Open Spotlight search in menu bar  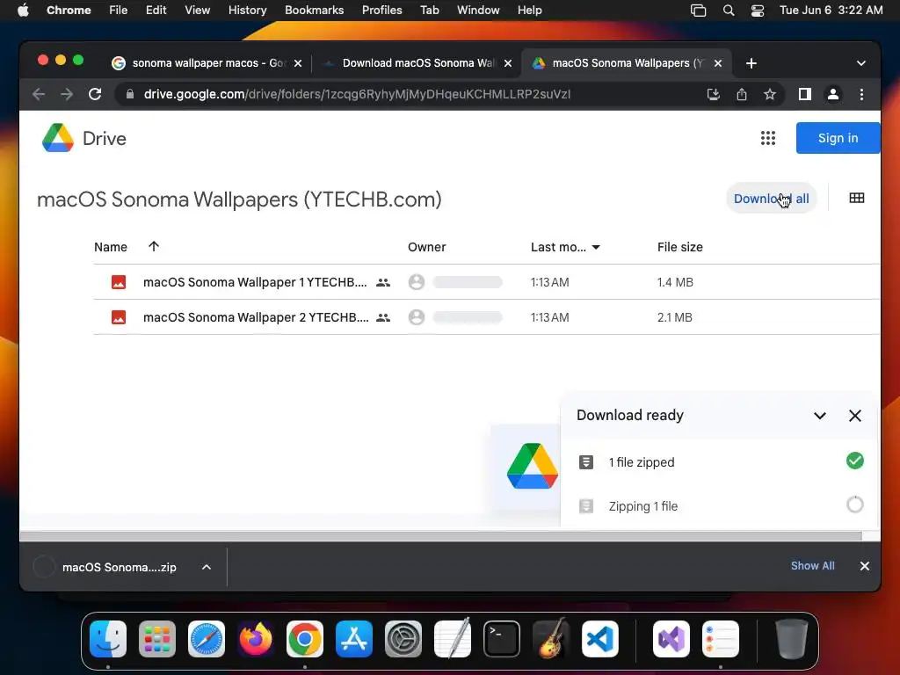[729, 11]
